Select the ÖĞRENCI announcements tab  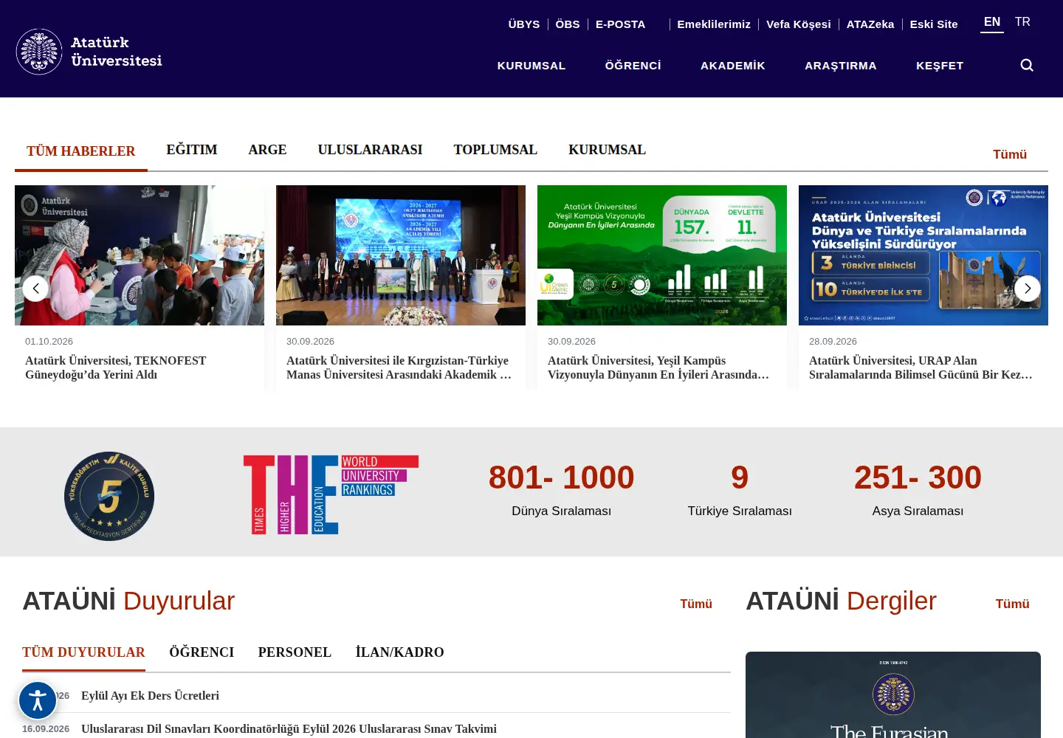(202, 652)
